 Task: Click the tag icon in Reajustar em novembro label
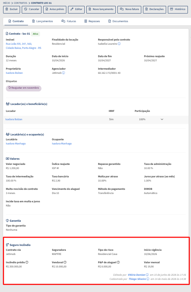click(10, 88)
